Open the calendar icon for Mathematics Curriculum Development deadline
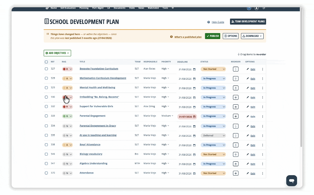Image resolution: width=314 pixels, height=195 pixels. click(x=194, y=79)
